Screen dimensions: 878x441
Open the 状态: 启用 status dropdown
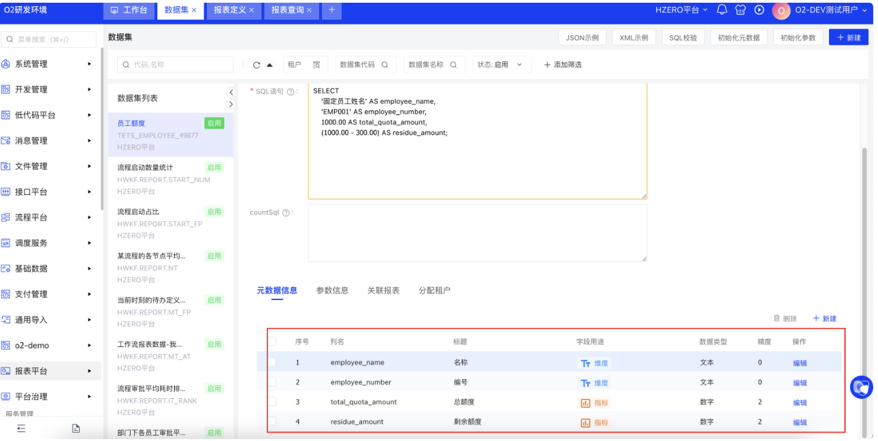pos(502,65)
